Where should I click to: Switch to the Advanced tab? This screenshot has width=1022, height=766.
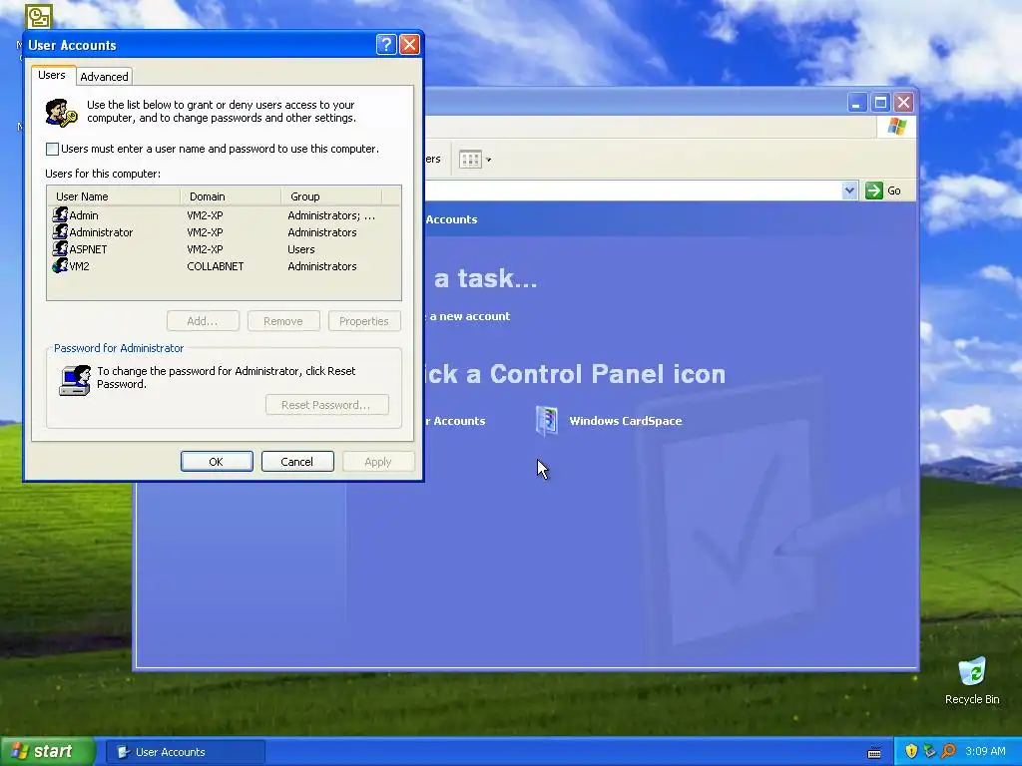pos(104,76)
